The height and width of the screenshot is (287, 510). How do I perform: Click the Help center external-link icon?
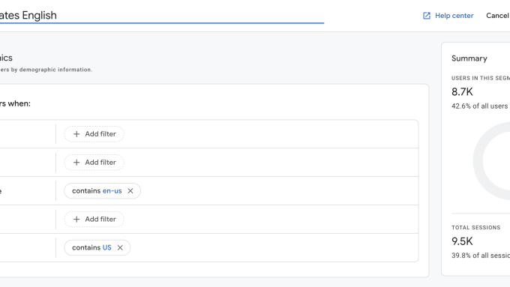coord(427,16)
